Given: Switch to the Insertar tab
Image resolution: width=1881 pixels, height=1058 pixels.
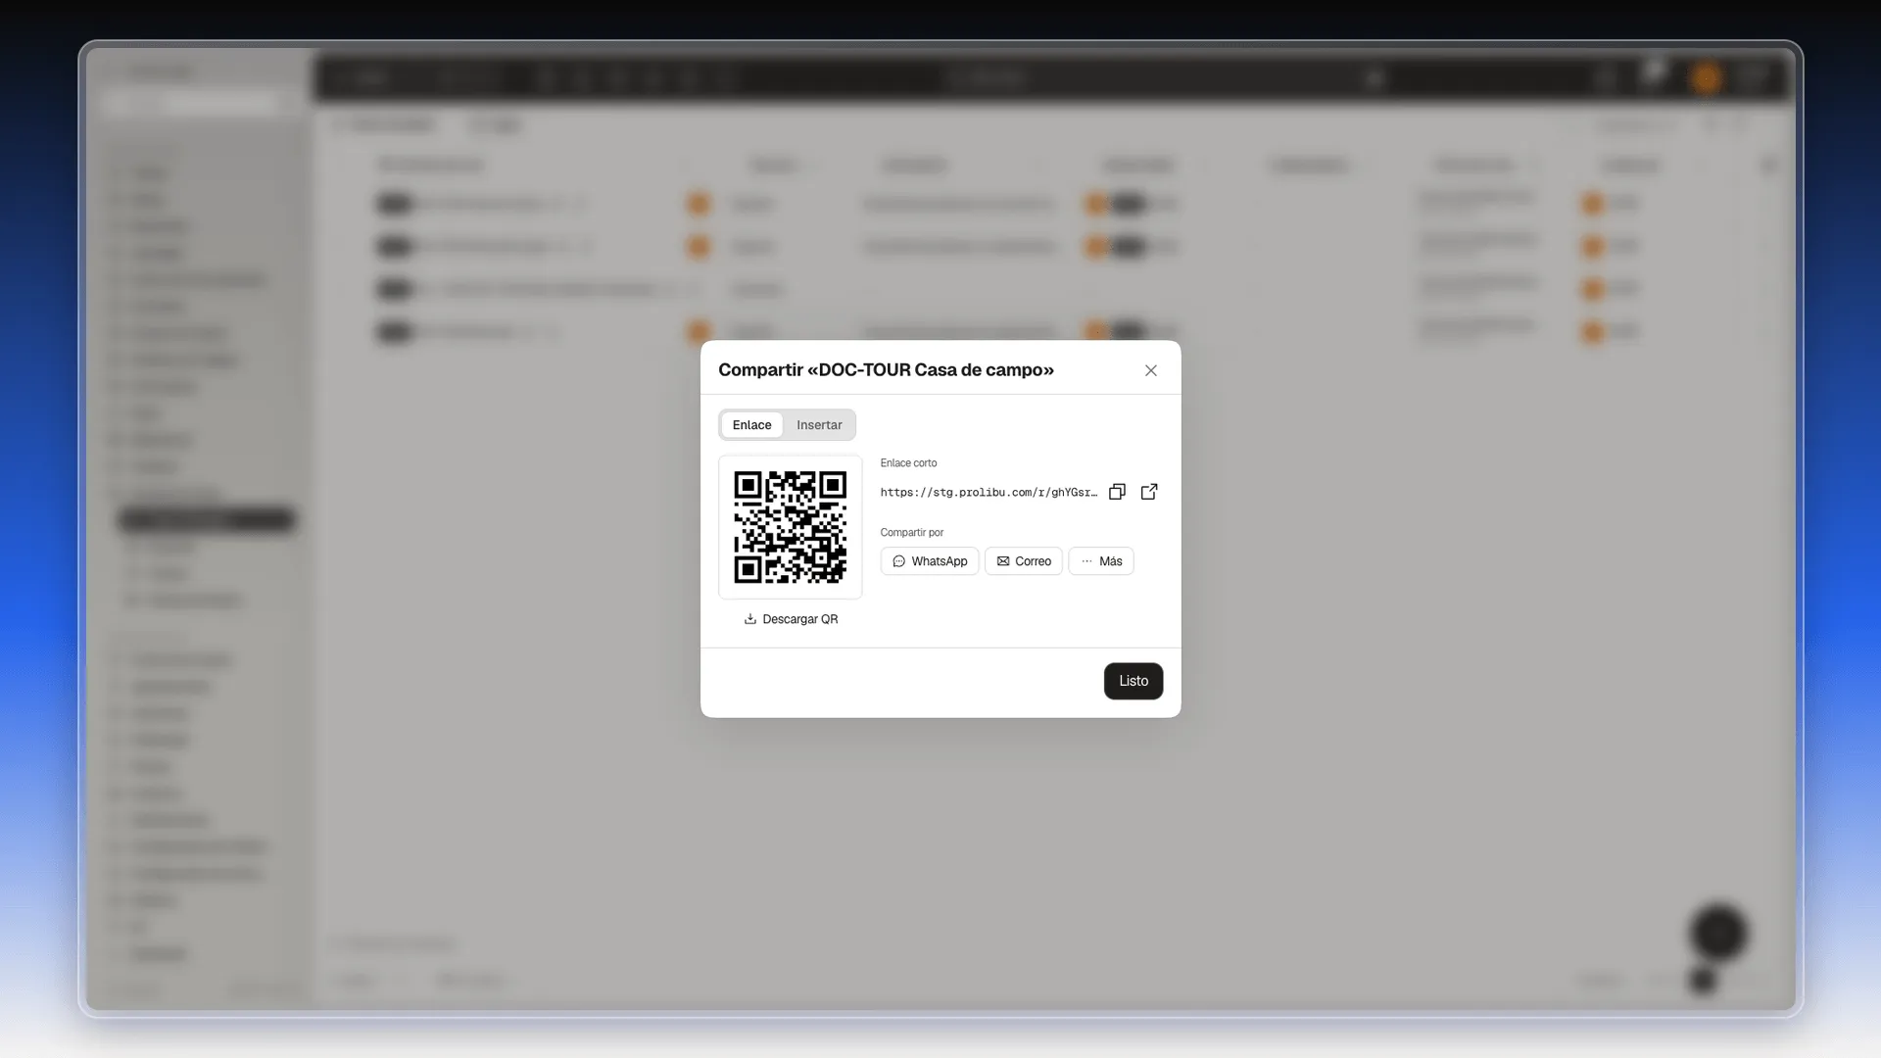Looking at the screenshot, I should point(819,425).
